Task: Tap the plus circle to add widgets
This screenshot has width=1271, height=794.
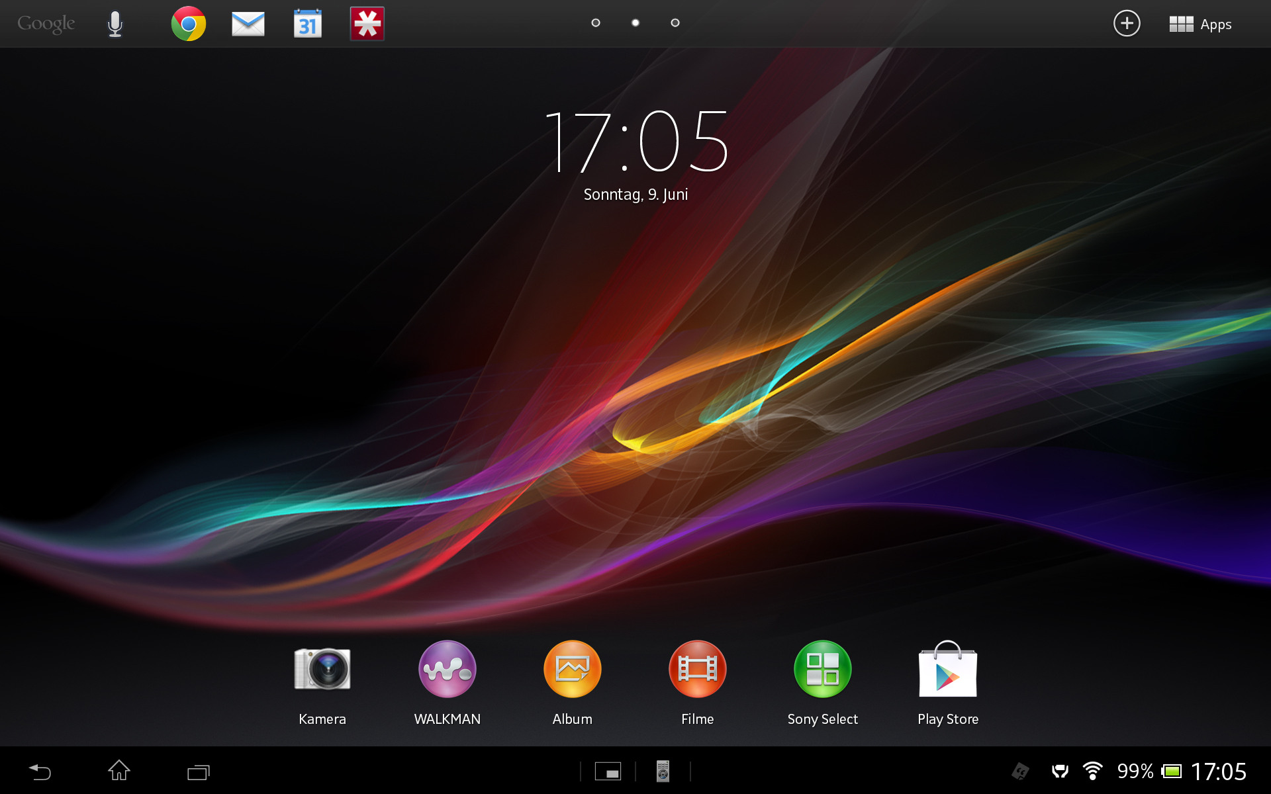Action: coord(1127,24)
